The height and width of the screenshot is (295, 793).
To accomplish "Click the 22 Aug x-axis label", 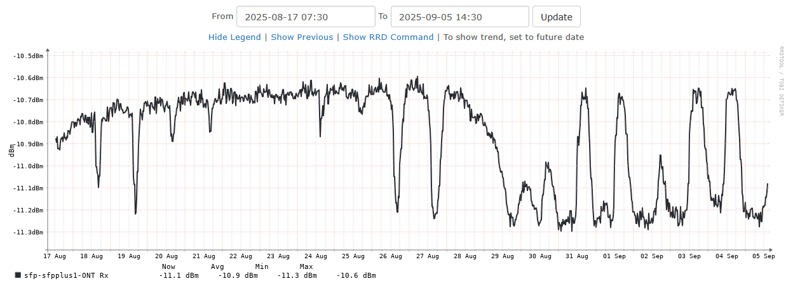I will tap(241, 256).
